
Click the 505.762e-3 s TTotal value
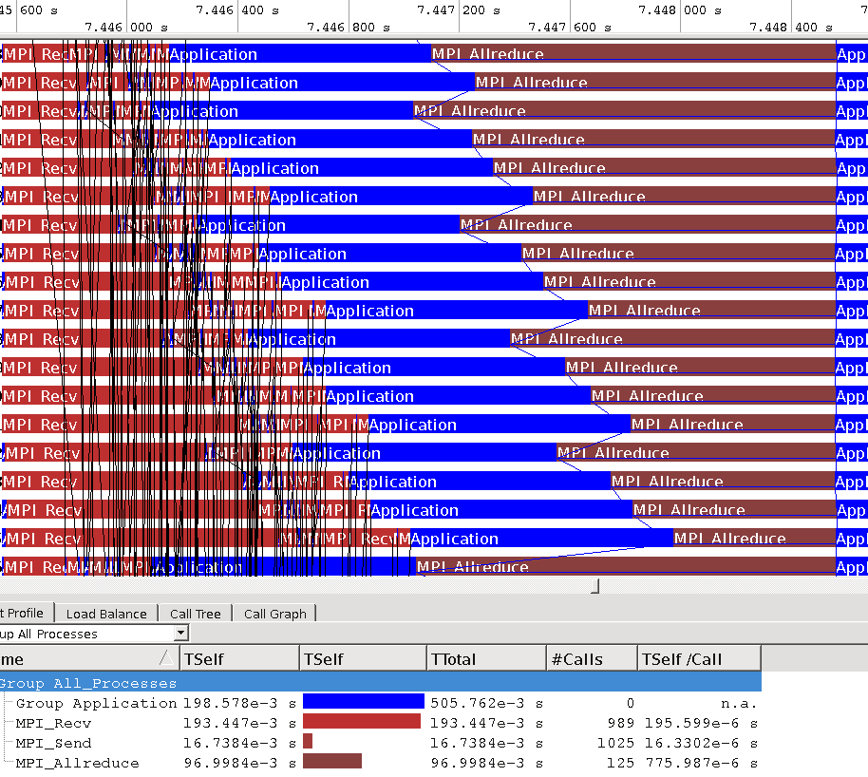pos(486,703)
